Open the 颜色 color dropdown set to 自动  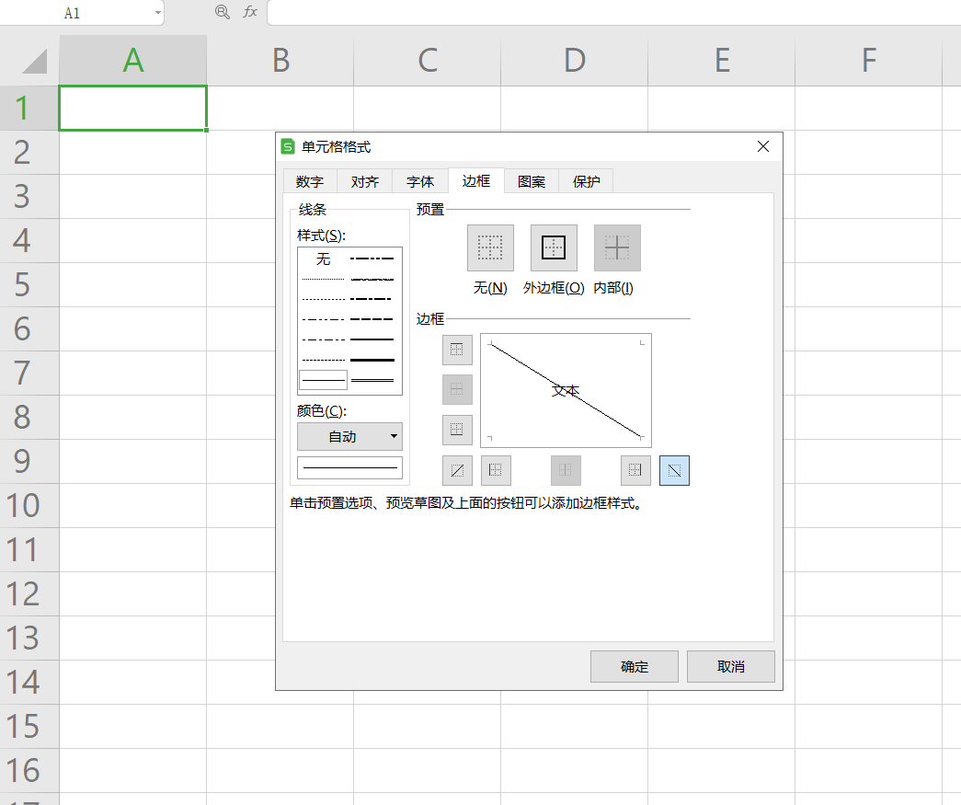[x=349, y=437]
